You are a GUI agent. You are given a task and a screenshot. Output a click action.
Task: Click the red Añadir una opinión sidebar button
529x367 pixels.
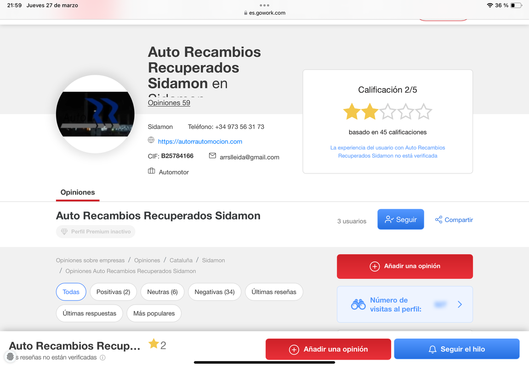[405, 267]
